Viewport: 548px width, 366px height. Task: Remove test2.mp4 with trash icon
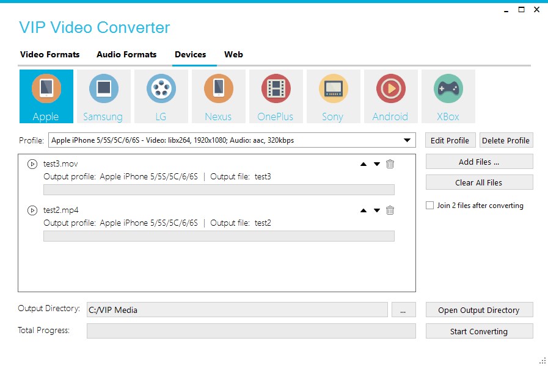[x=390, y=210]
